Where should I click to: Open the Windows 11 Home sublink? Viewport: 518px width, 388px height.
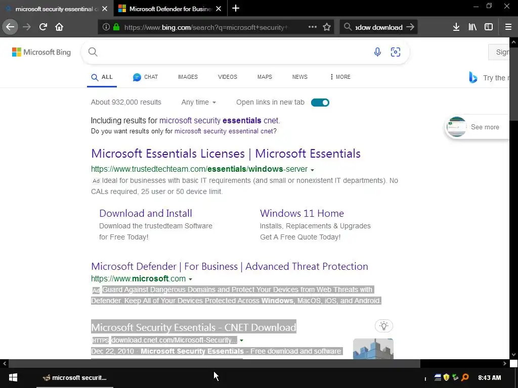[x=302, y=213]
